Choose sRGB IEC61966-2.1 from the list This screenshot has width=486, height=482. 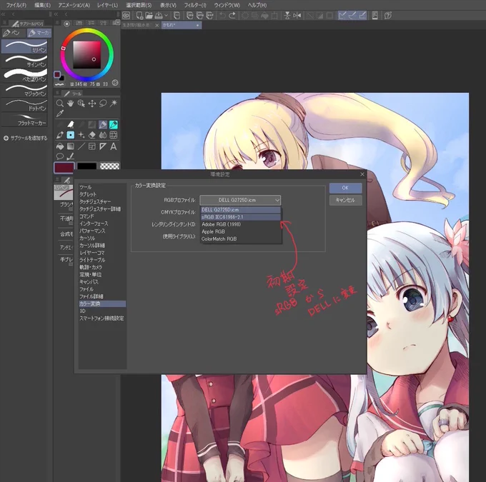(241, 217)
